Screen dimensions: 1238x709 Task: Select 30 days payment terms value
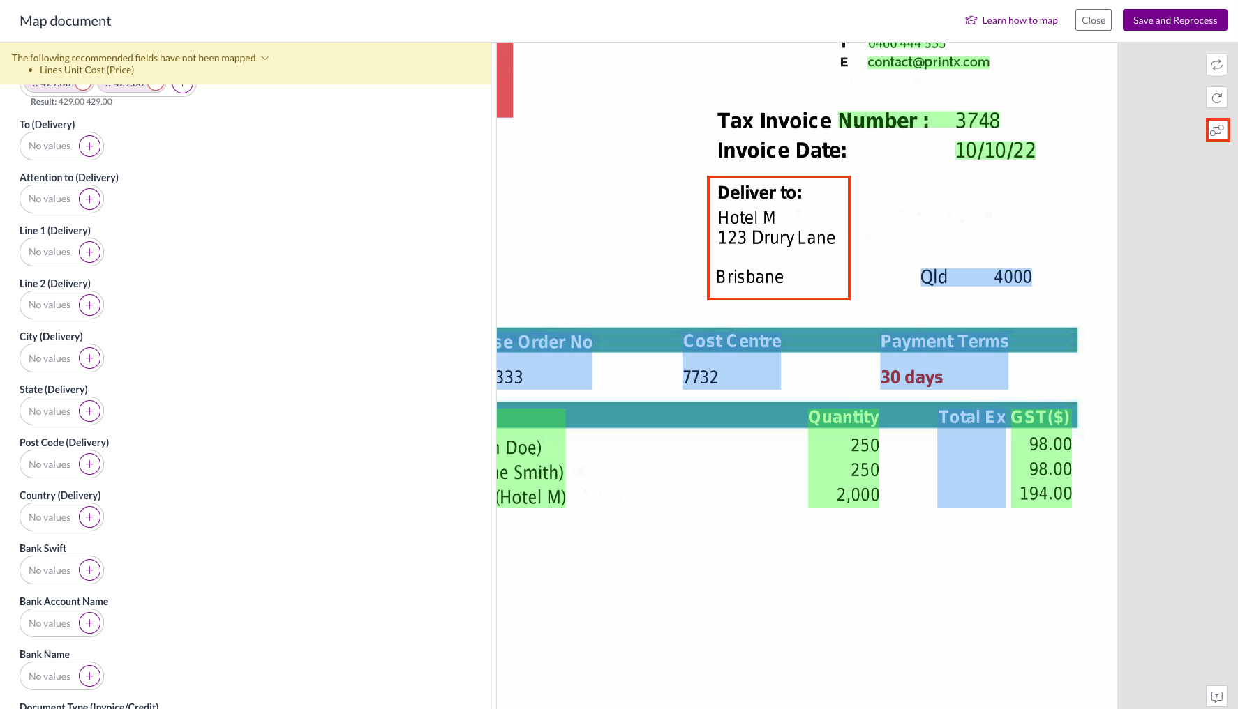pyautogui.click(x=911, y=378)
